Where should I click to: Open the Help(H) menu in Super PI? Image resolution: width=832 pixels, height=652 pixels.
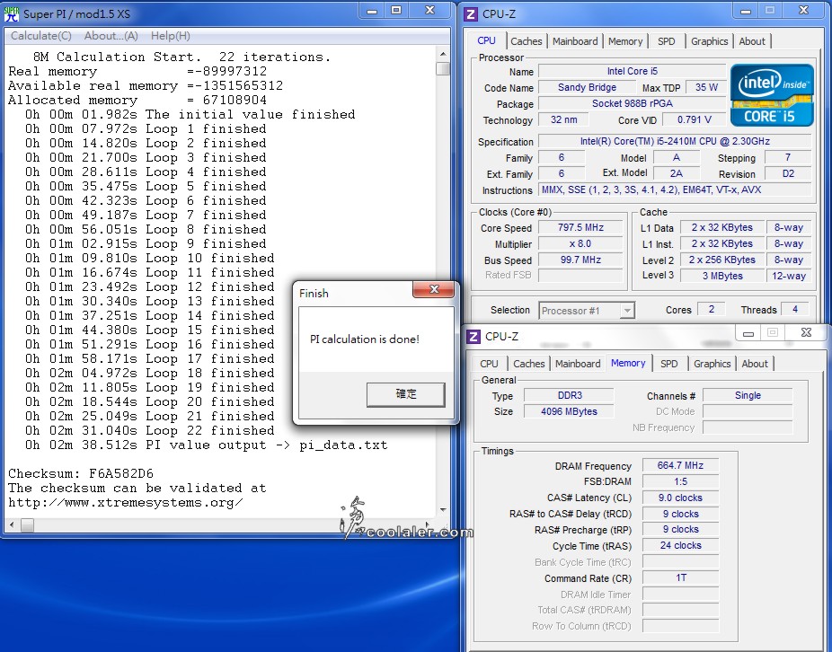click(x=171, y=36)
